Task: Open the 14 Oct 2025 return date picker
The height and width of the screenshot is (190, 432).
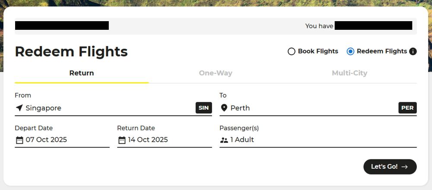Action: pyautogui.click(x=148, y=140)
